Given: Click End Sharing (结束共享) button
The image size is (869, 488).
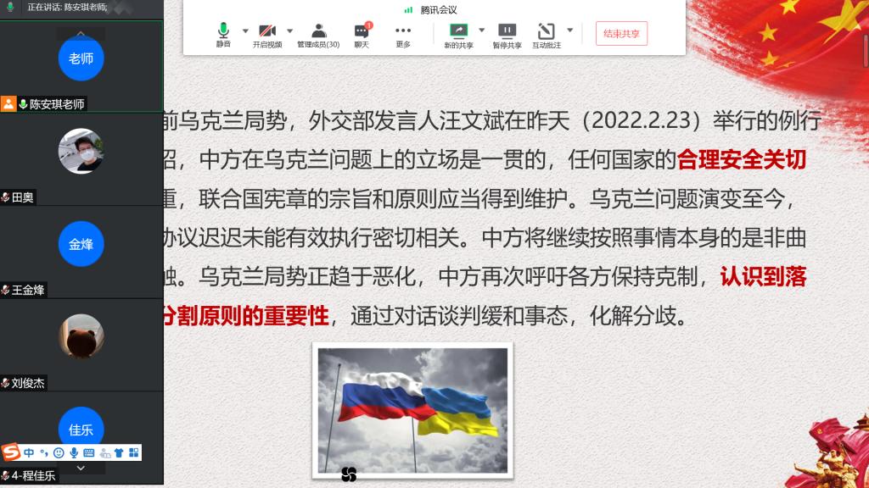Looking at the screenshot, I should click(621, 34).
